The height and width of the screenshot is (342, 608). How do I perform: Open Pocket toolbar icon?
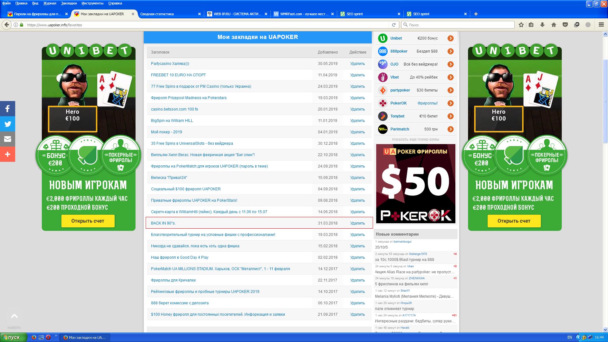(x=565, y=25)
